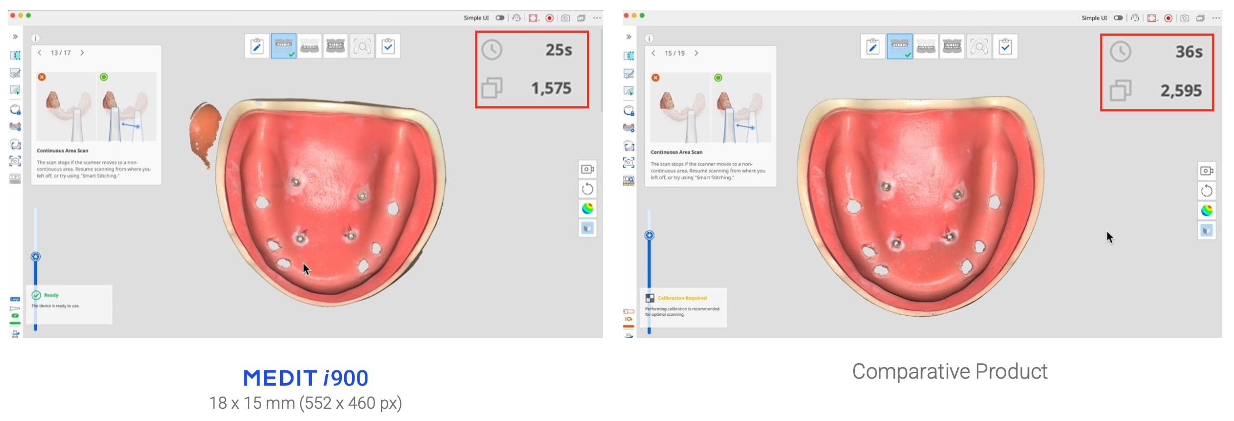Open the more options ellipsis in MEDIT i900 window
This screenshot has height=421, width=1234.
[x=597, y=18]
